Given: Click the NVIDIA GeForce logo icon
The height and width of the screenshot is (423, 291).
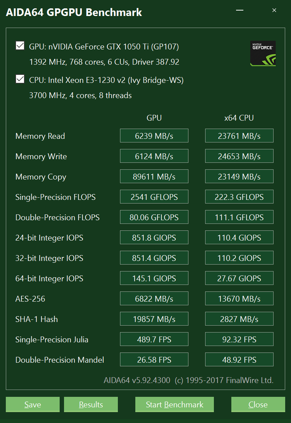Looking at the screenshot, I should click(263, 53).
